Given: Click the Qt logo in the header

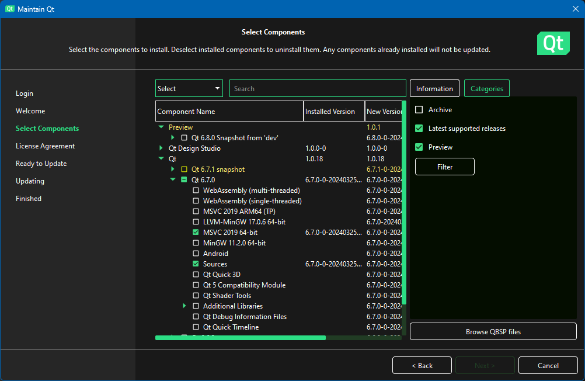Looking at the screenshot, I should pos(553,44).
